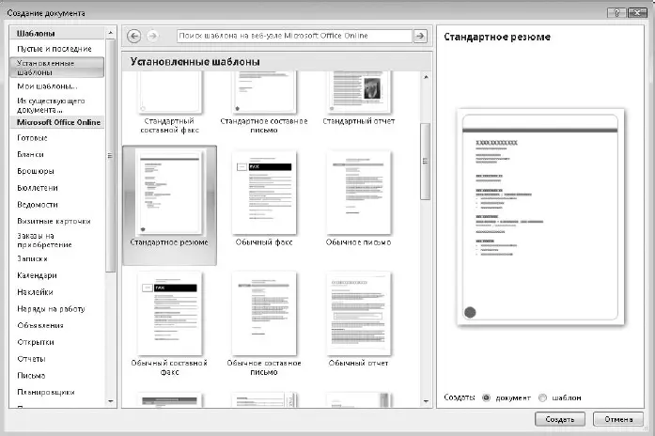
Task: Select the Стандартное резюме template
Action: point(169,192)
